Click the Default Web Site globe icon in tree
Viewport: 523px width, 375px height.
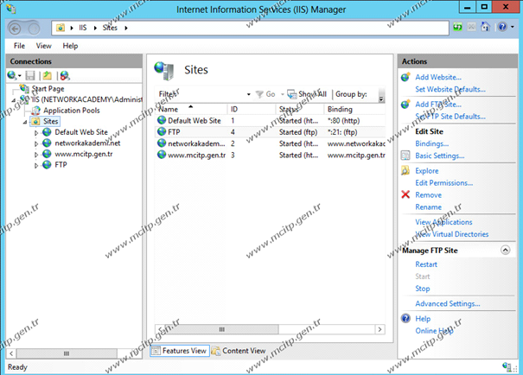pyautogui.click(x=47, y=132)
